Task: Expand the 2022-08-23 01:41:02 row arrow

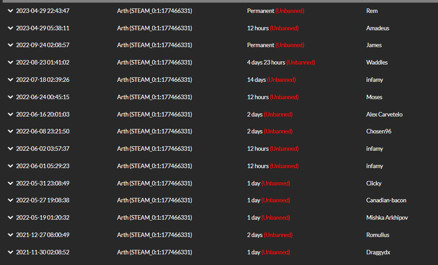Action: 10,62
